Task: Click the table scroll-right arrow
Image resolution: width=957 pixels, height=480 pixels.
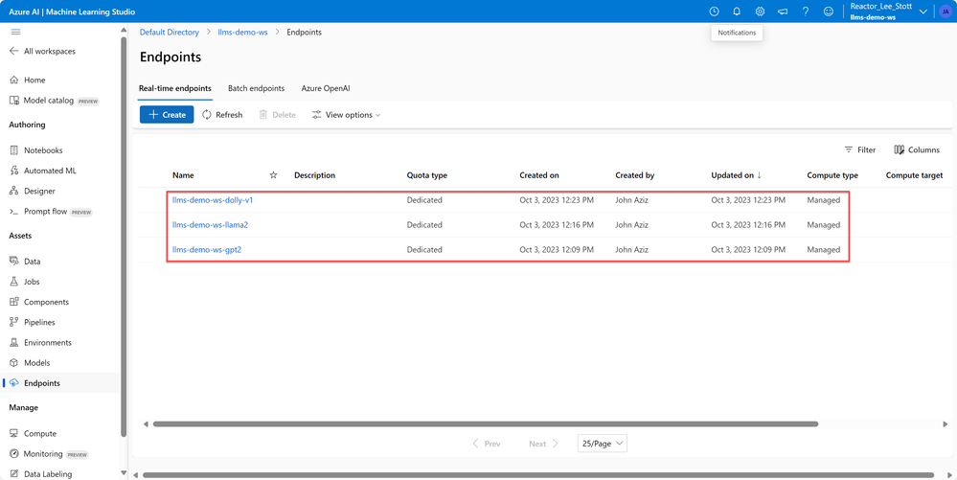Action: (945, 423)
